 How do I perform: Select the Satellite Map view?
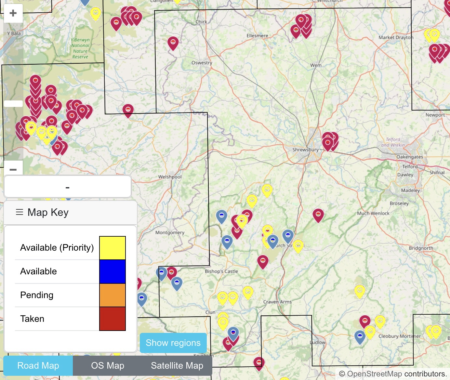coord(177,365)
